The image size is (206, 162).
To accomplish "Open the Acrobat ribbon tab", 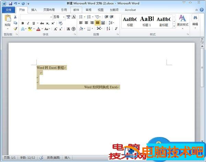I will tap(130, 10).
